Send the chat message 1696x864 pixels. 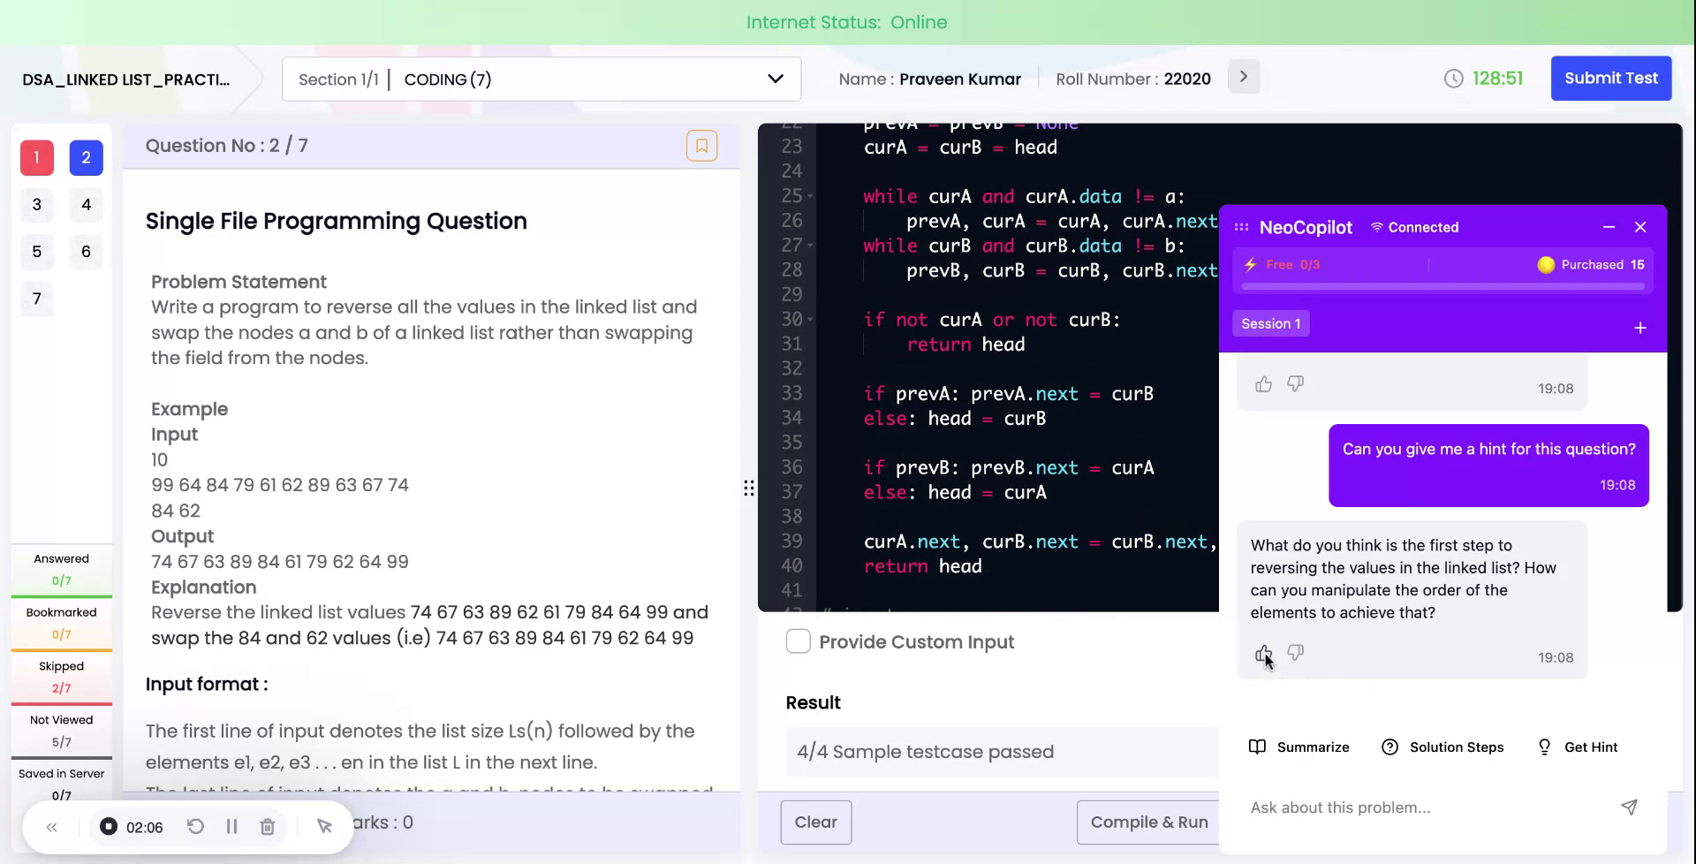point(1629,807)
